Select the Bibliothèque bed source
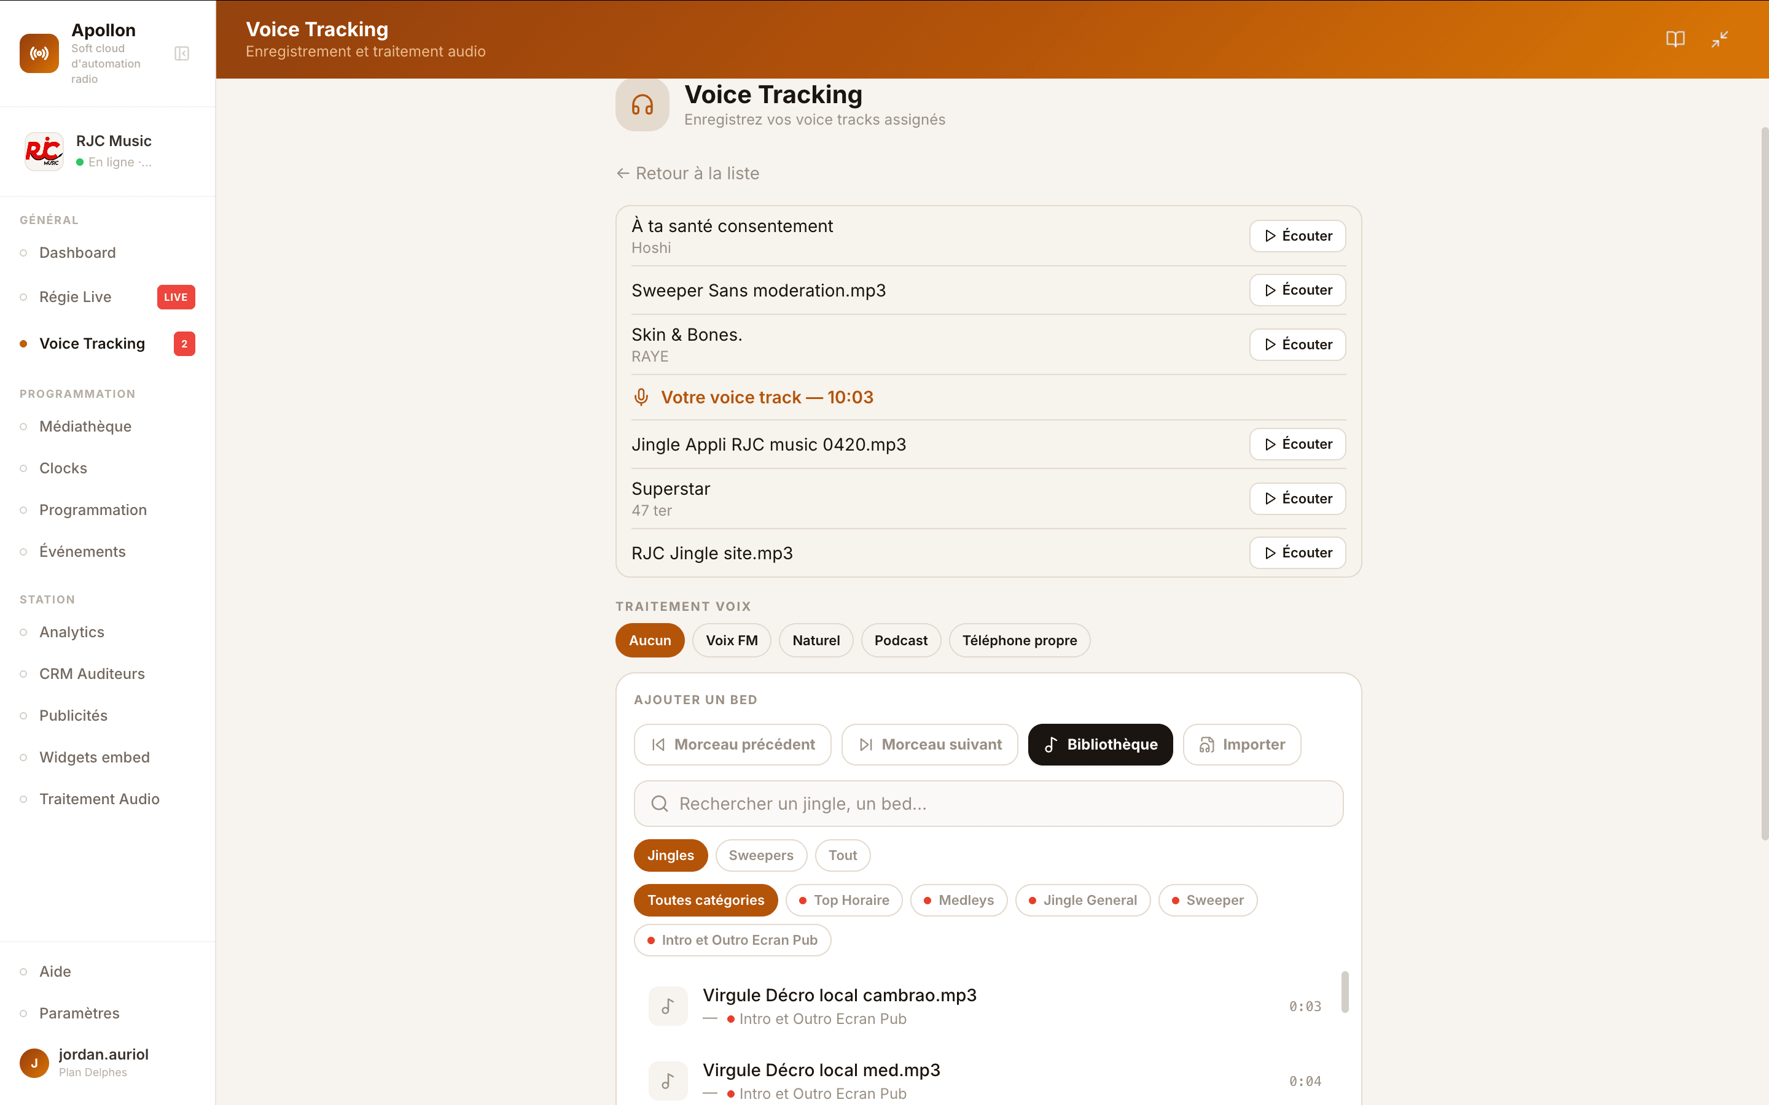Image resolution: width=1769 pixels, height=1105 pixels. 1100,745
